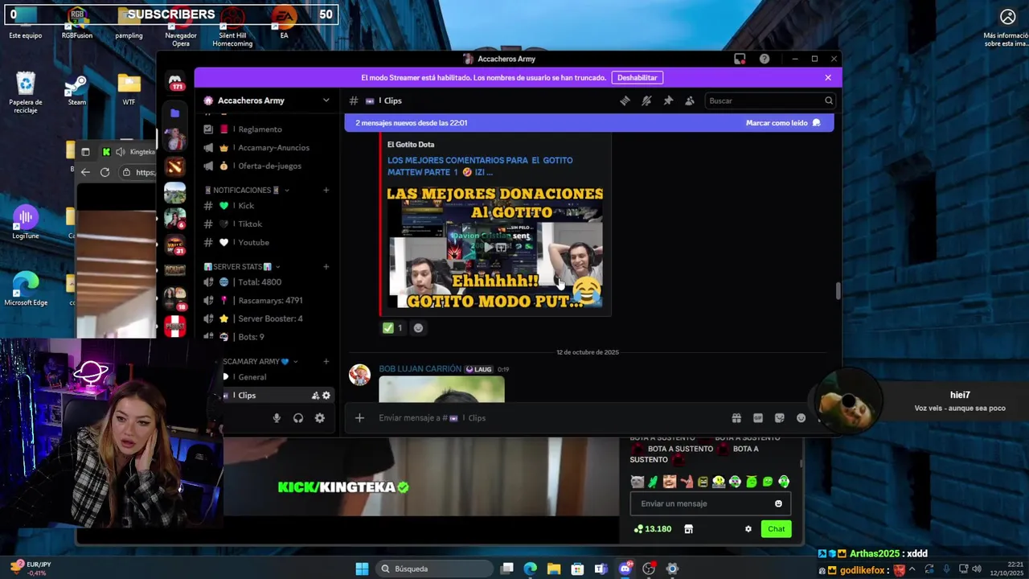Open the GIF picker in message bar
The height and width of the screenshot is (579, 1029).
pos(758,418)
